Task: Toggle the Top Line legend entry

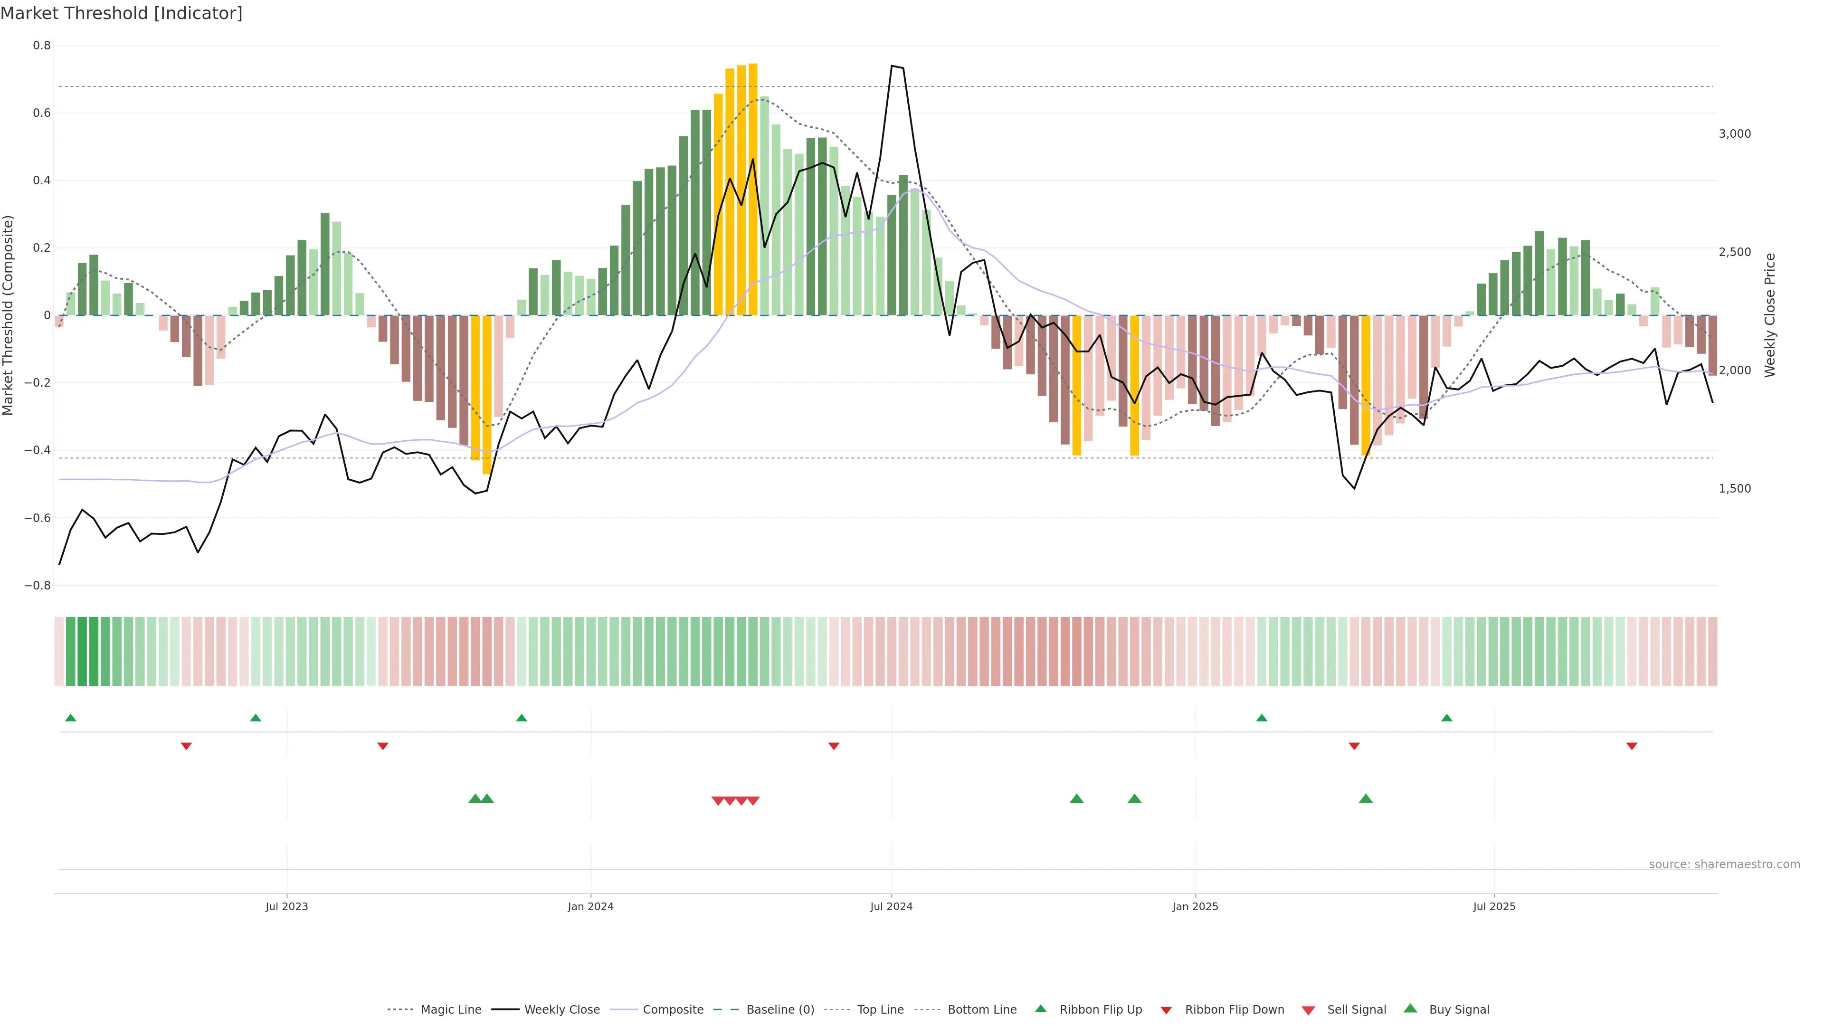Action: pos(880,1010)
